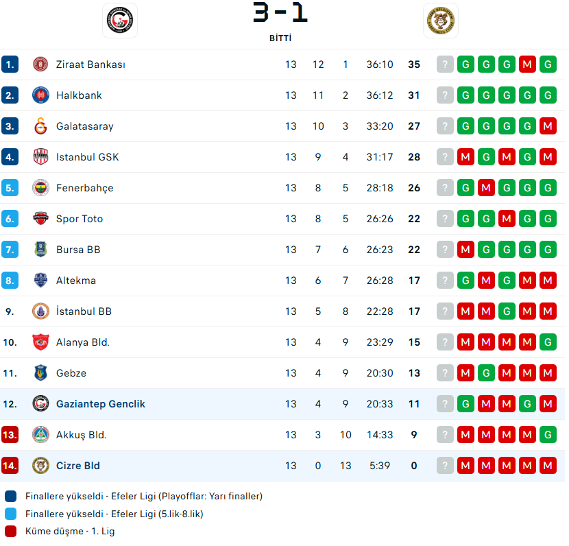Click the Fenerbahçe club crest

coord(40,188)
